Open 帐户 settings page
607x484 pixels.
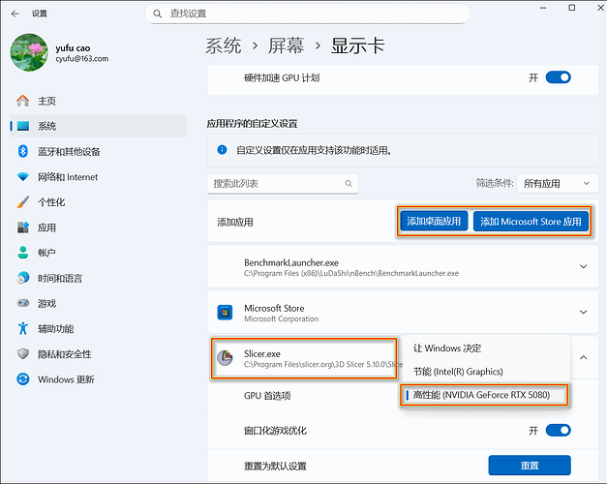(99, 253)
